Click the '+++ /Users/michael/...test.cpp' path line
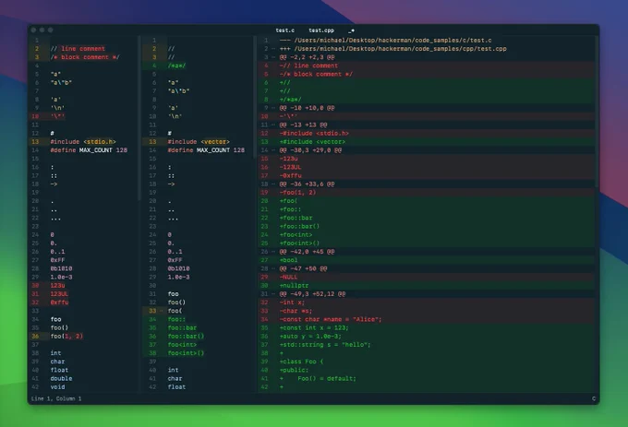This screenshot has width=628, height=427. (x=392, y=49)
